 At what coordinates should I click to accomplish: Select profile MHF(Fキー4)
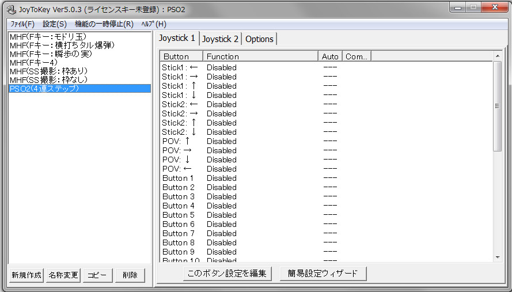point(79,62)
